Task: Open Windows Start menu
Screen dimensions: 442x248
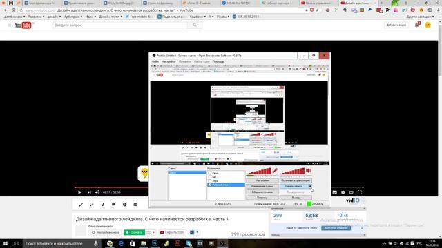Action: point(6,243)
